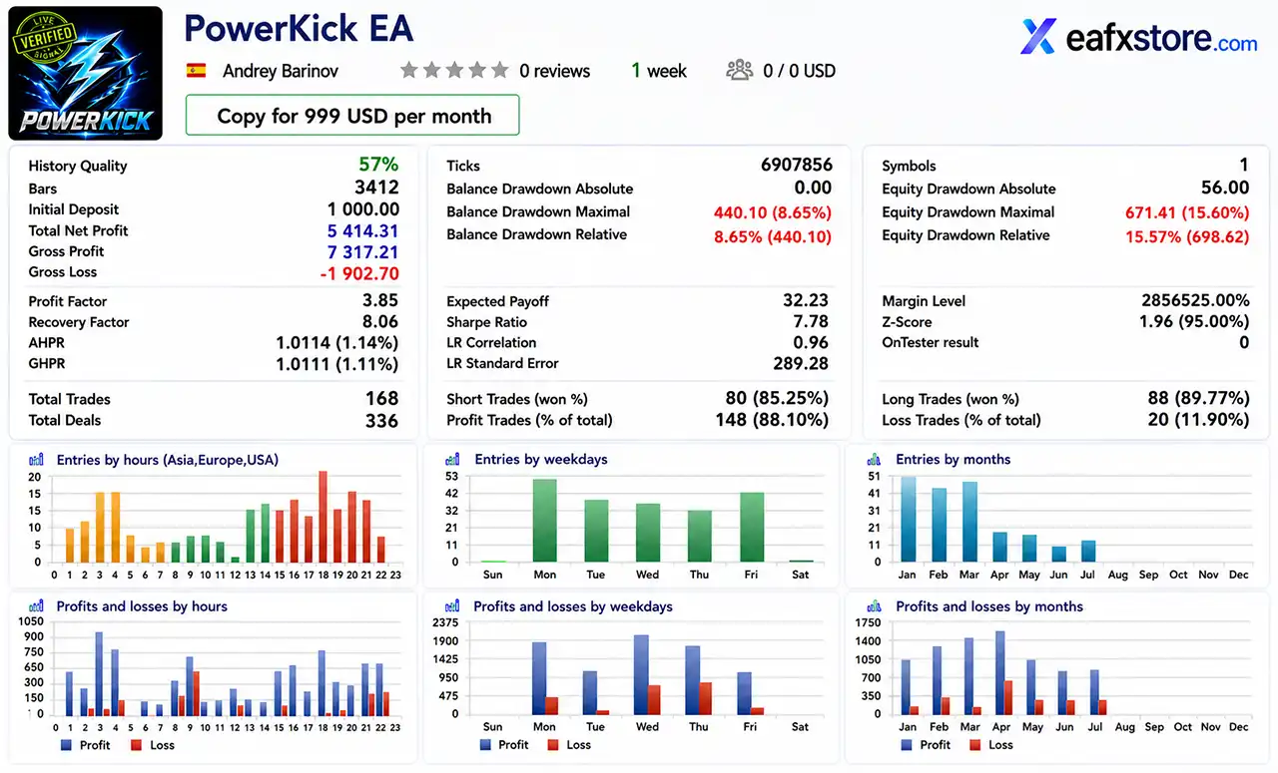Click the Copy for 999 USD per month button
Viewport: 1278px width, 773px height.
click(x=353, y=116)
